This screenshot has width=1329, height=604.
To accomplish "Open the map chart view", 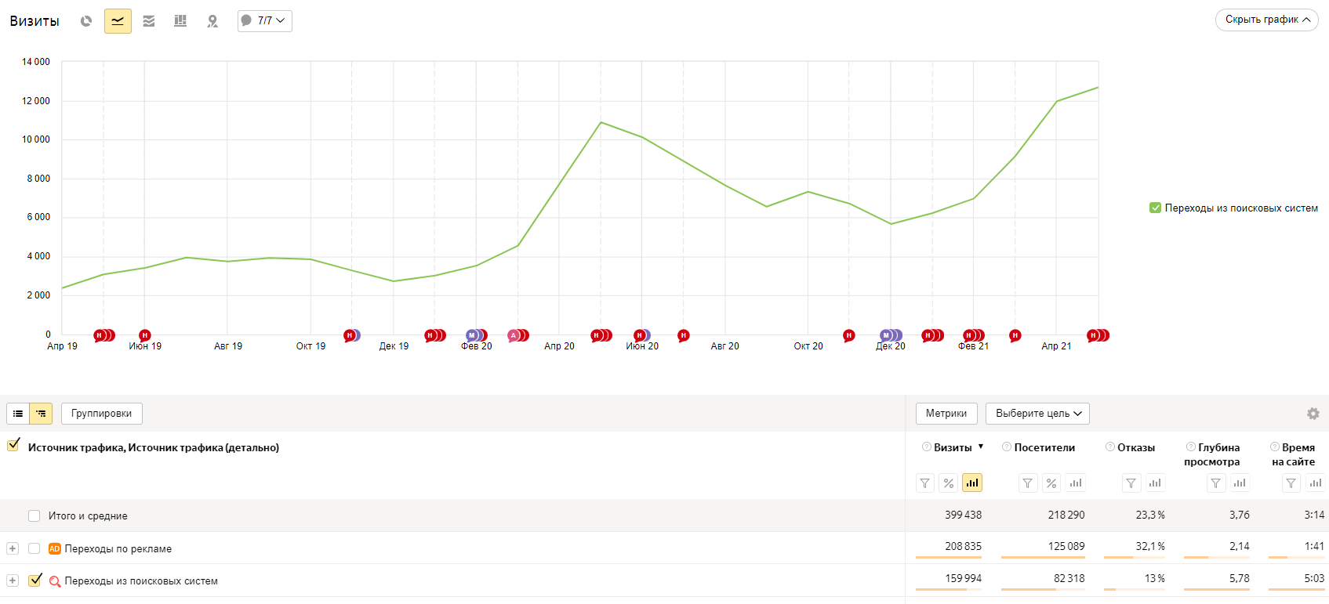I will click(212, 21).
